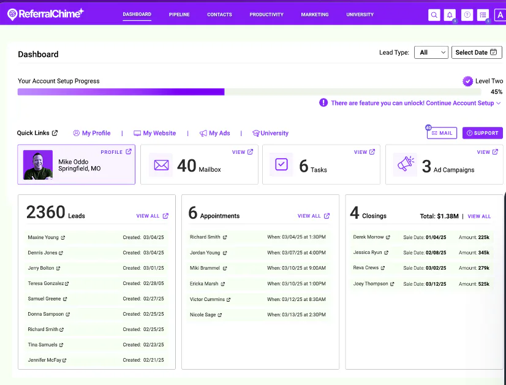Click Mike Oddo's profile photo

[x=38, y=165]
